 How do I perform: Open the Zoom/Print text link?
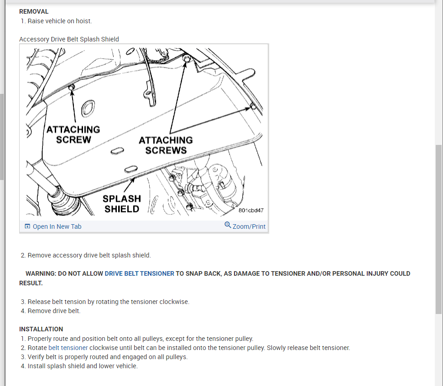pyautogui.click(x=249, y=226)
